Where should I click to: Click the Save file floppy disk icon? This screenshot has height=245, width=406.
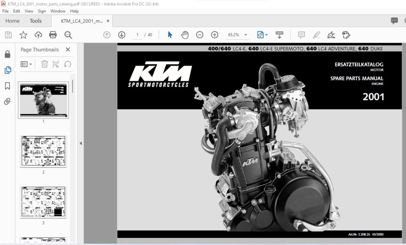click(x=8, y=35)
